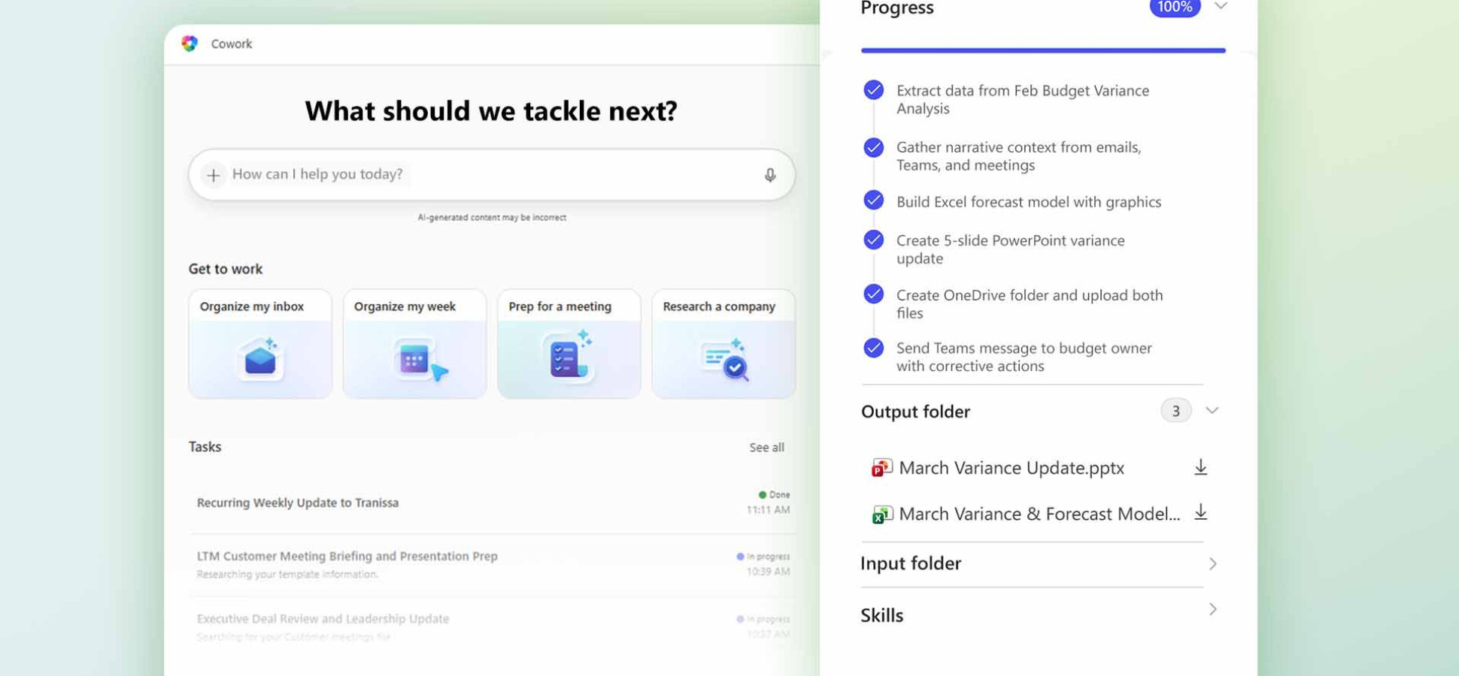The height and width of the screenshot is (676, 1459).
Task: Click the 100% progress badge
Action: (1174, 8)
